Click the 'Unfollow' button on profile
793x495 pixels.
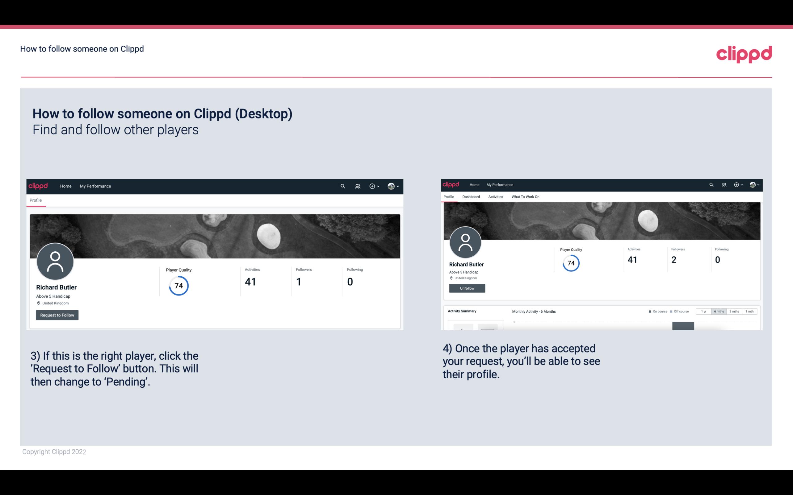[x=466, y=288]
